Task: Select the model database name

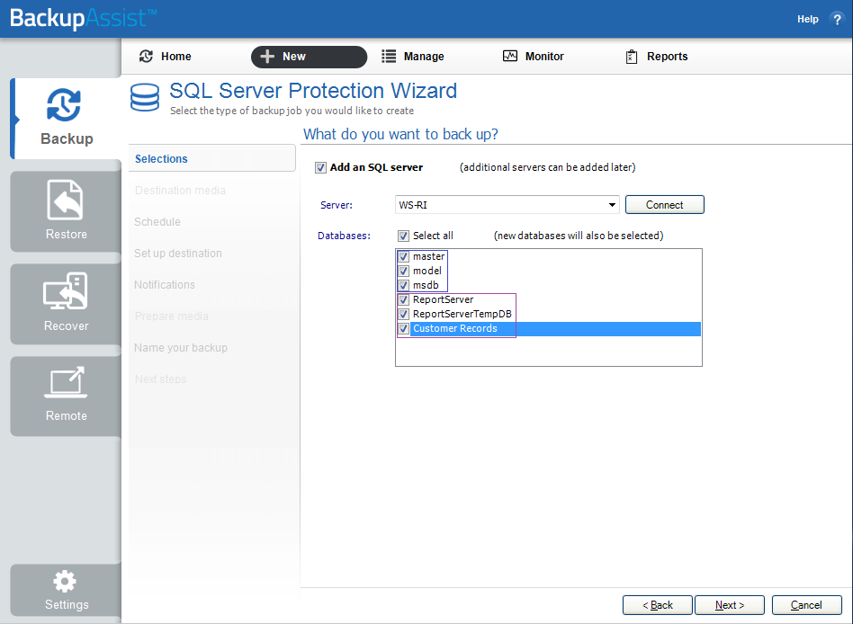Action: click(x=427, y=271)
